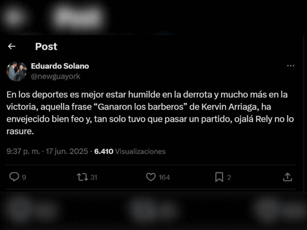Screen dimensions: 307x230
Task: View the 6.410 Visualizaciones analytics
Action: pyautogui.click(x=130, y=151)
